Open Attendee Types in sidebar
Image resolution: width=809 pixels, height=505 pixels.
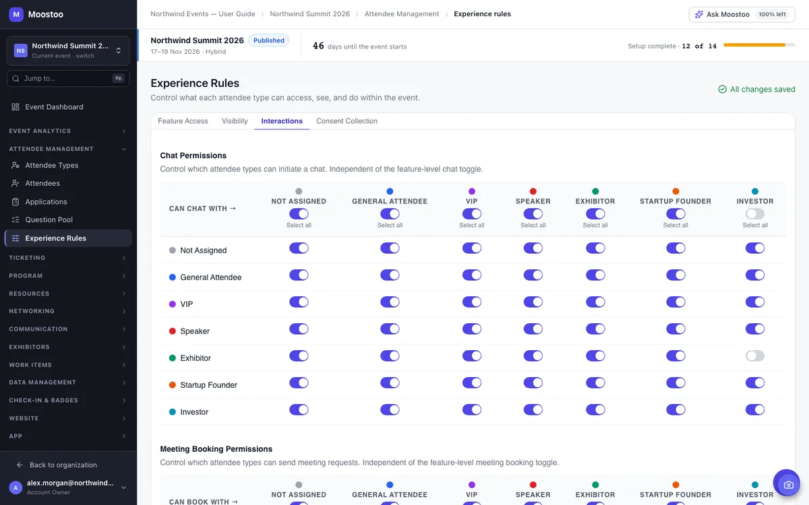coord(68,165)
